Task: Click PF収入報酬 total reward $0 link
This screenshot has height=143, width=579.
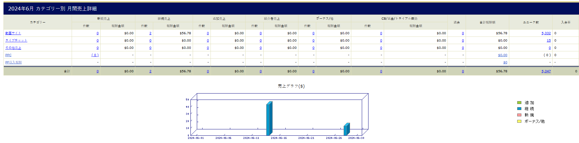Action: coord(505,62)
